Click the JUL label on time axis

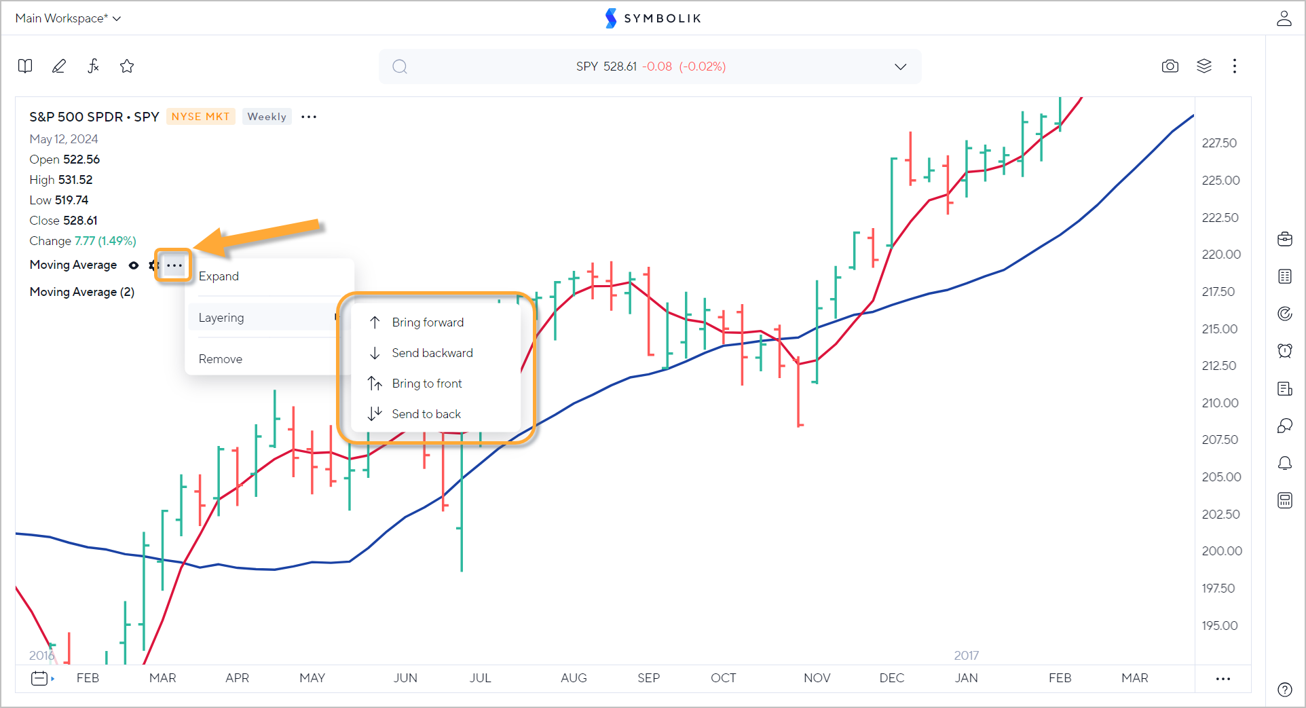click(x=481, y=678)
